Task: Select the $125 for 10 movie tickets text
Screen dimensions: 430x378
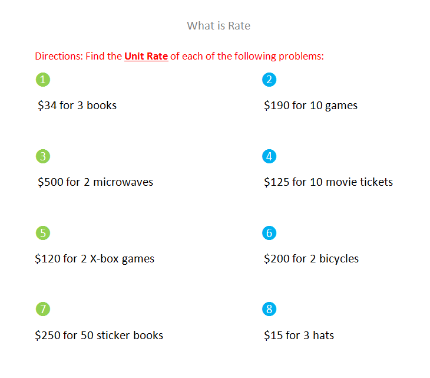Action: [328, 182]
